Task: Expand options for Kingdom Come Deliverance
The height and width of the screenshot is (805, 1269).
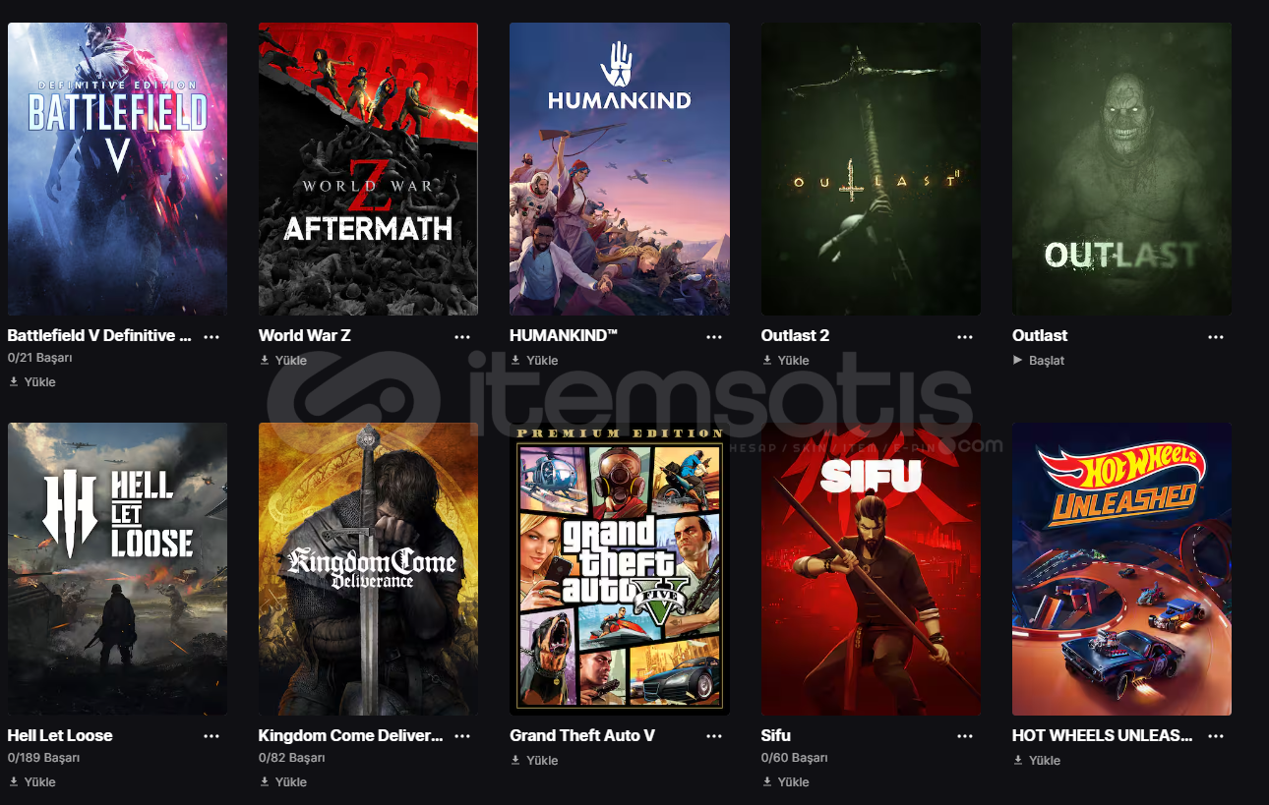Action: click(462, 736)
